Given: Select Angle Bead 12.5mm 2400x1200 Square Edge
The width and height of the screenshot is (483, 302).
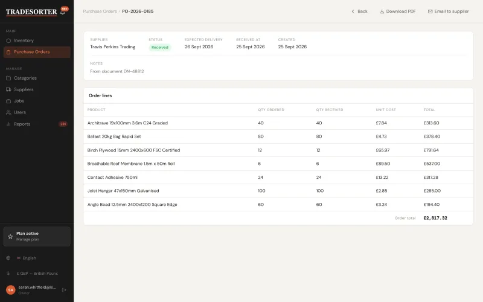Looking at the screenshot, I should [278, 205].
